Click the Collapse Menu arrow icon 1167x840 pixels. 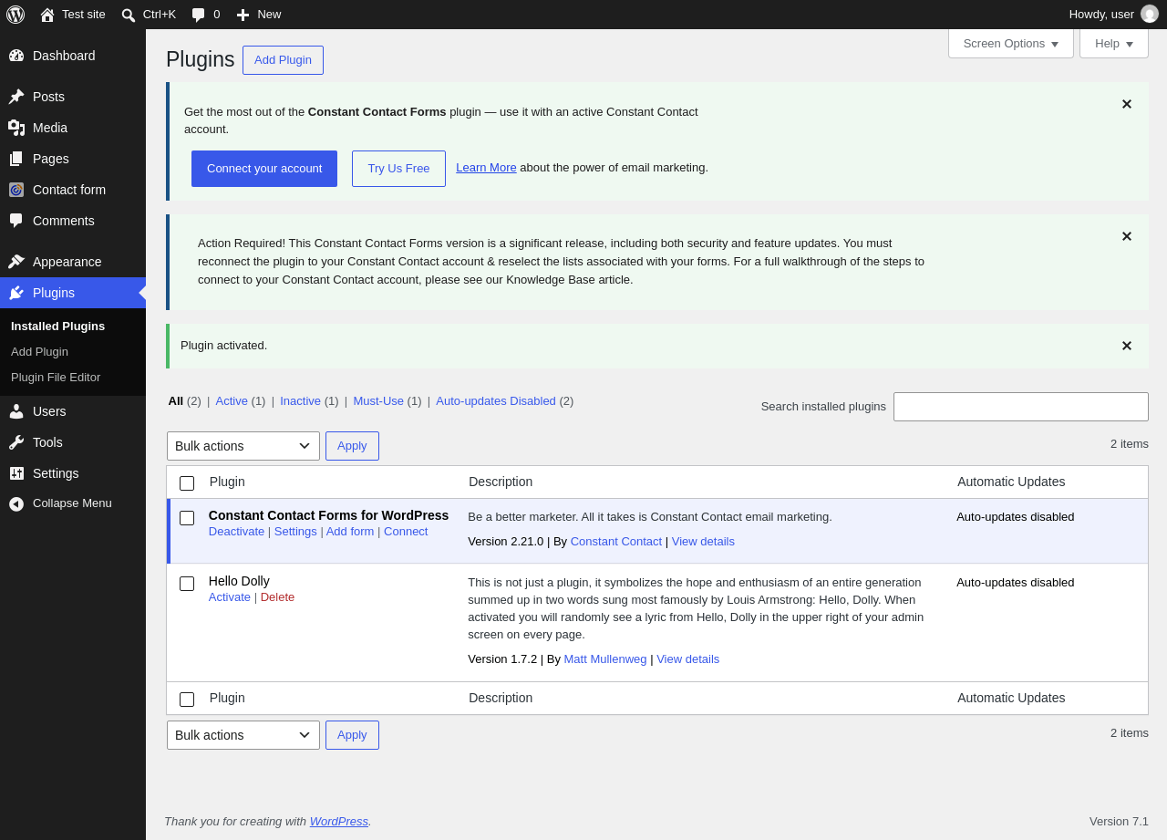[x=16, y=503]
